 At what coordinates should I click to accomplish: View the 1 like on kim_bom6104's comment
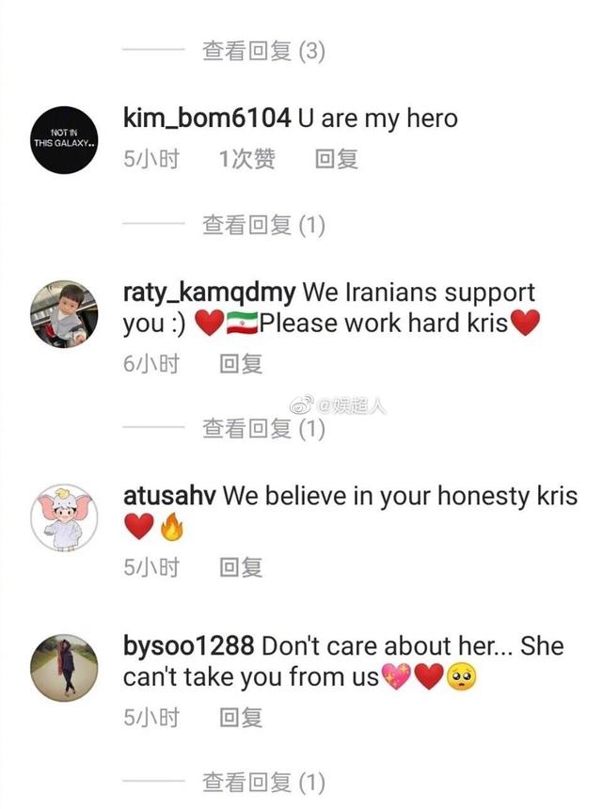247,158
